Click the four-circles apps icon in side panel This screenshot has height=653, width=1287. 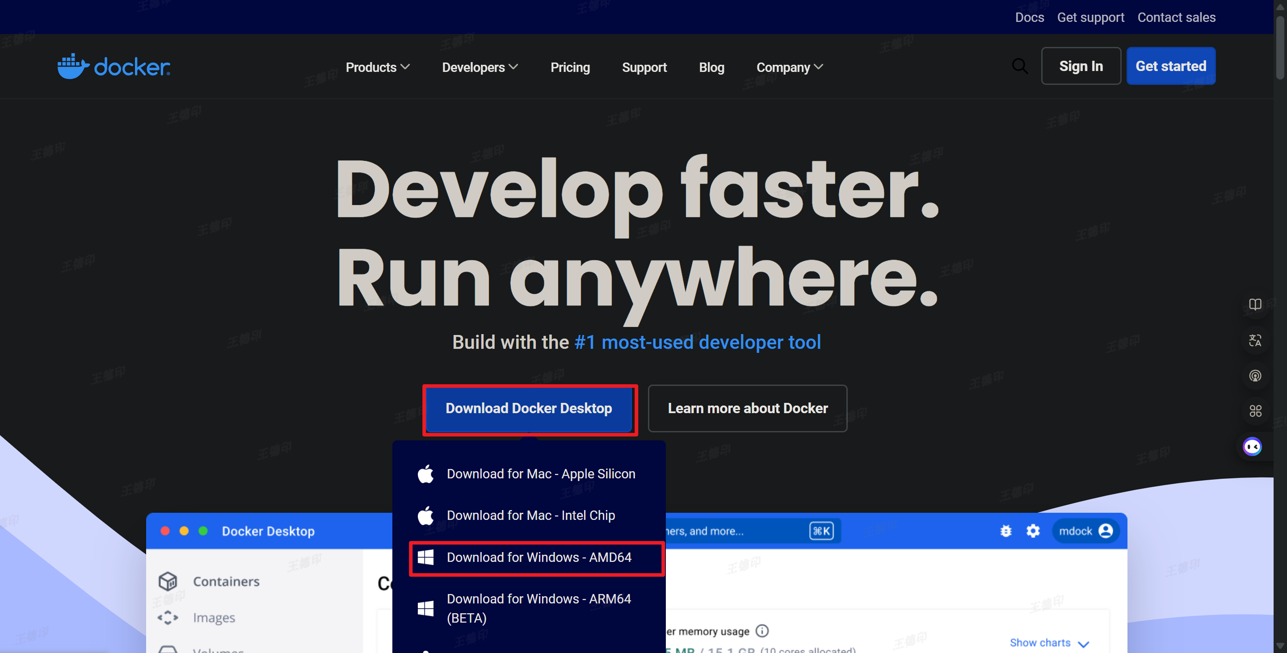click(x=1255, y=411)
